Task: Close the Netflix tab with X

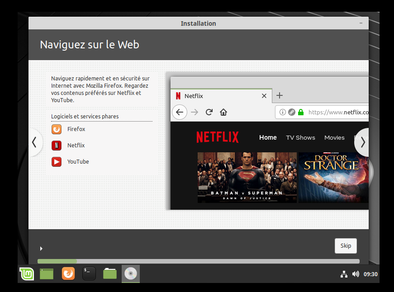Action: click(x=264, y=96)
